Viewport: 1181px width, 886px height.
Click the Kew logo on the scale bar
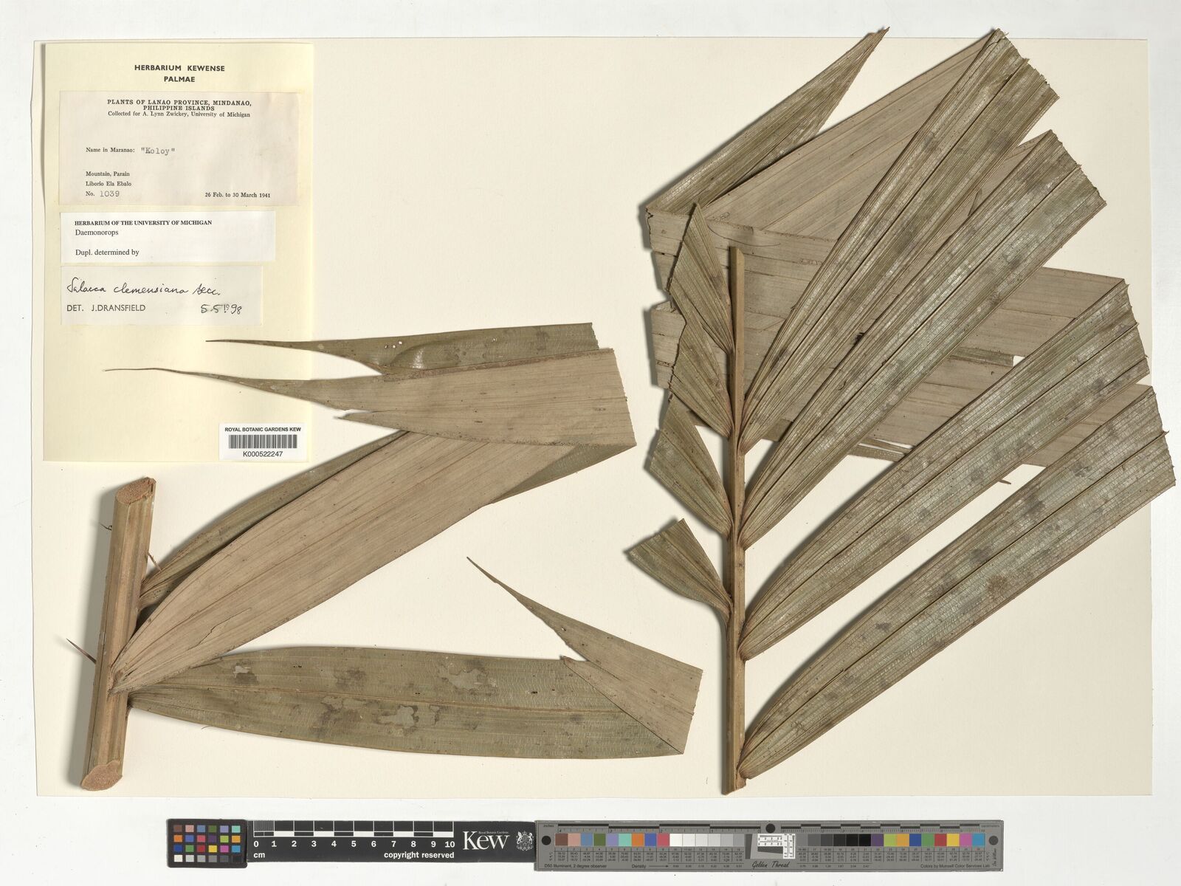point(485,841)
